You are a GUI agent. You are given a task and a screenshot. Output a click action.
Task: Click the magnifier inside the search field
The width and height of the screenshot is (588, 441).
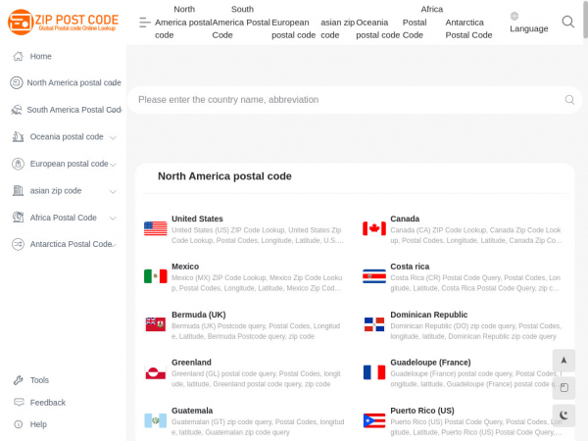569,100
